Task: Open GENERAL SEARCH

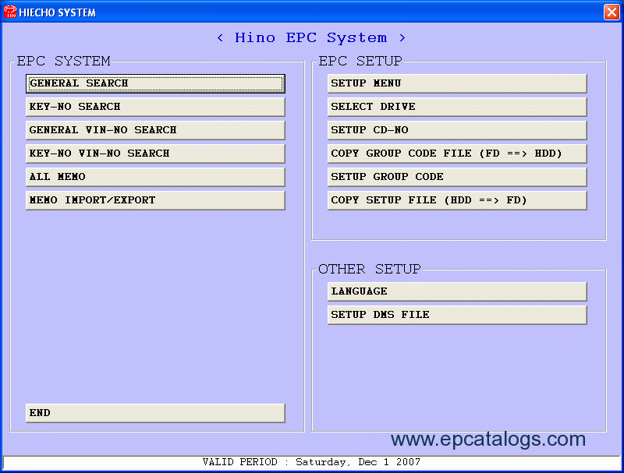Action: point(155,83)
